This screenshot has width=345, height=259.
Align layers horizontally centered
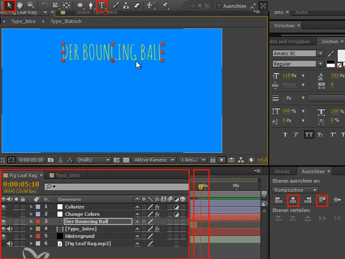pyautogui.click(x=293, y=200)
